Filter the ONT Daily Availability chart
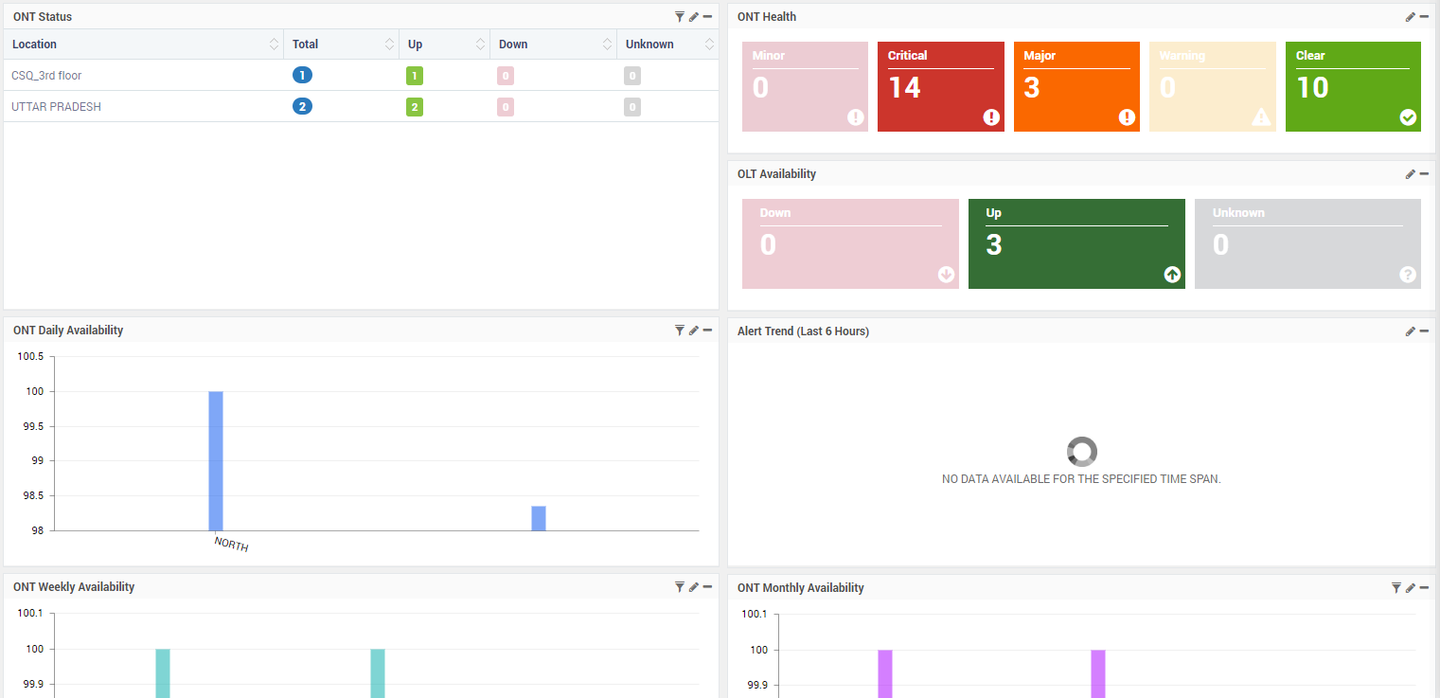The image size is (1440, 698). [679, 330]
